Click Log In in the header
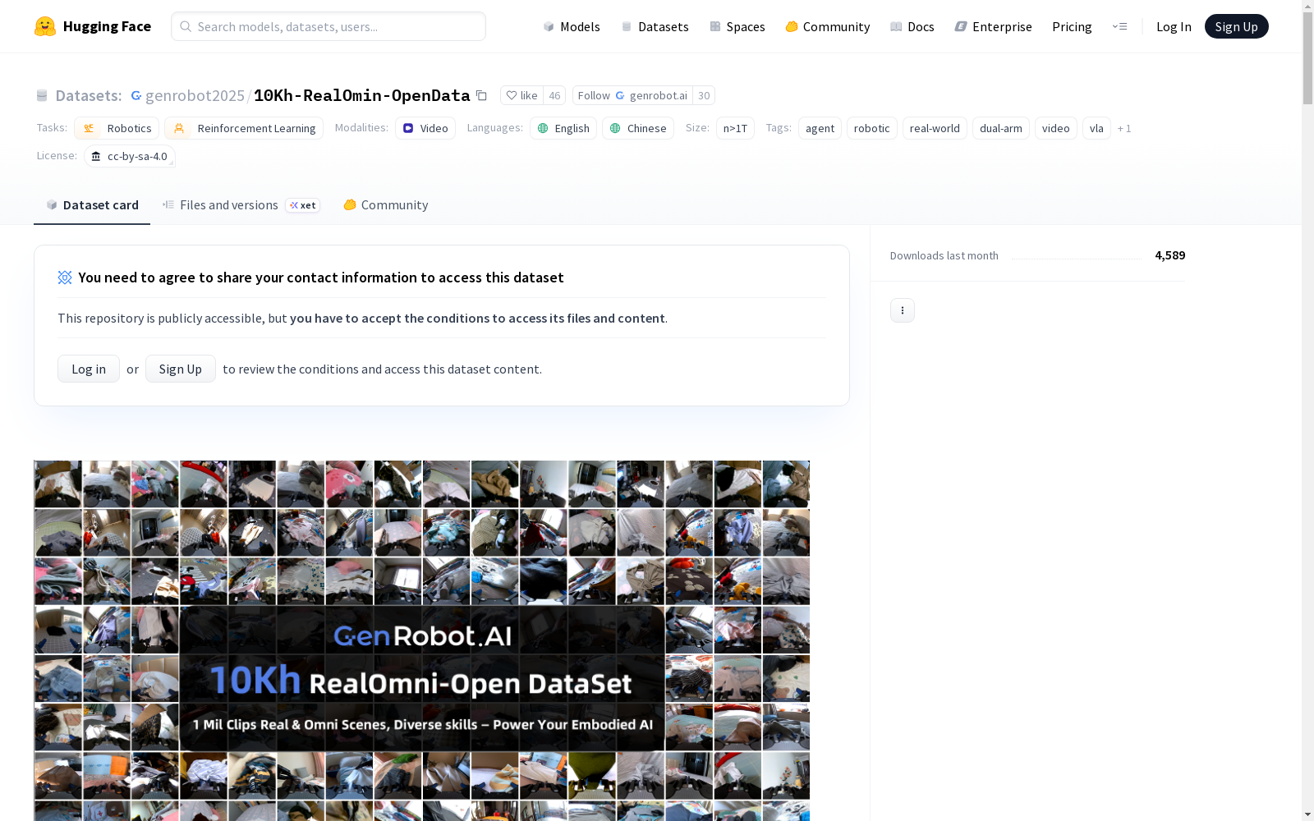This screenshot has height=821, width=1314. 1174,26
